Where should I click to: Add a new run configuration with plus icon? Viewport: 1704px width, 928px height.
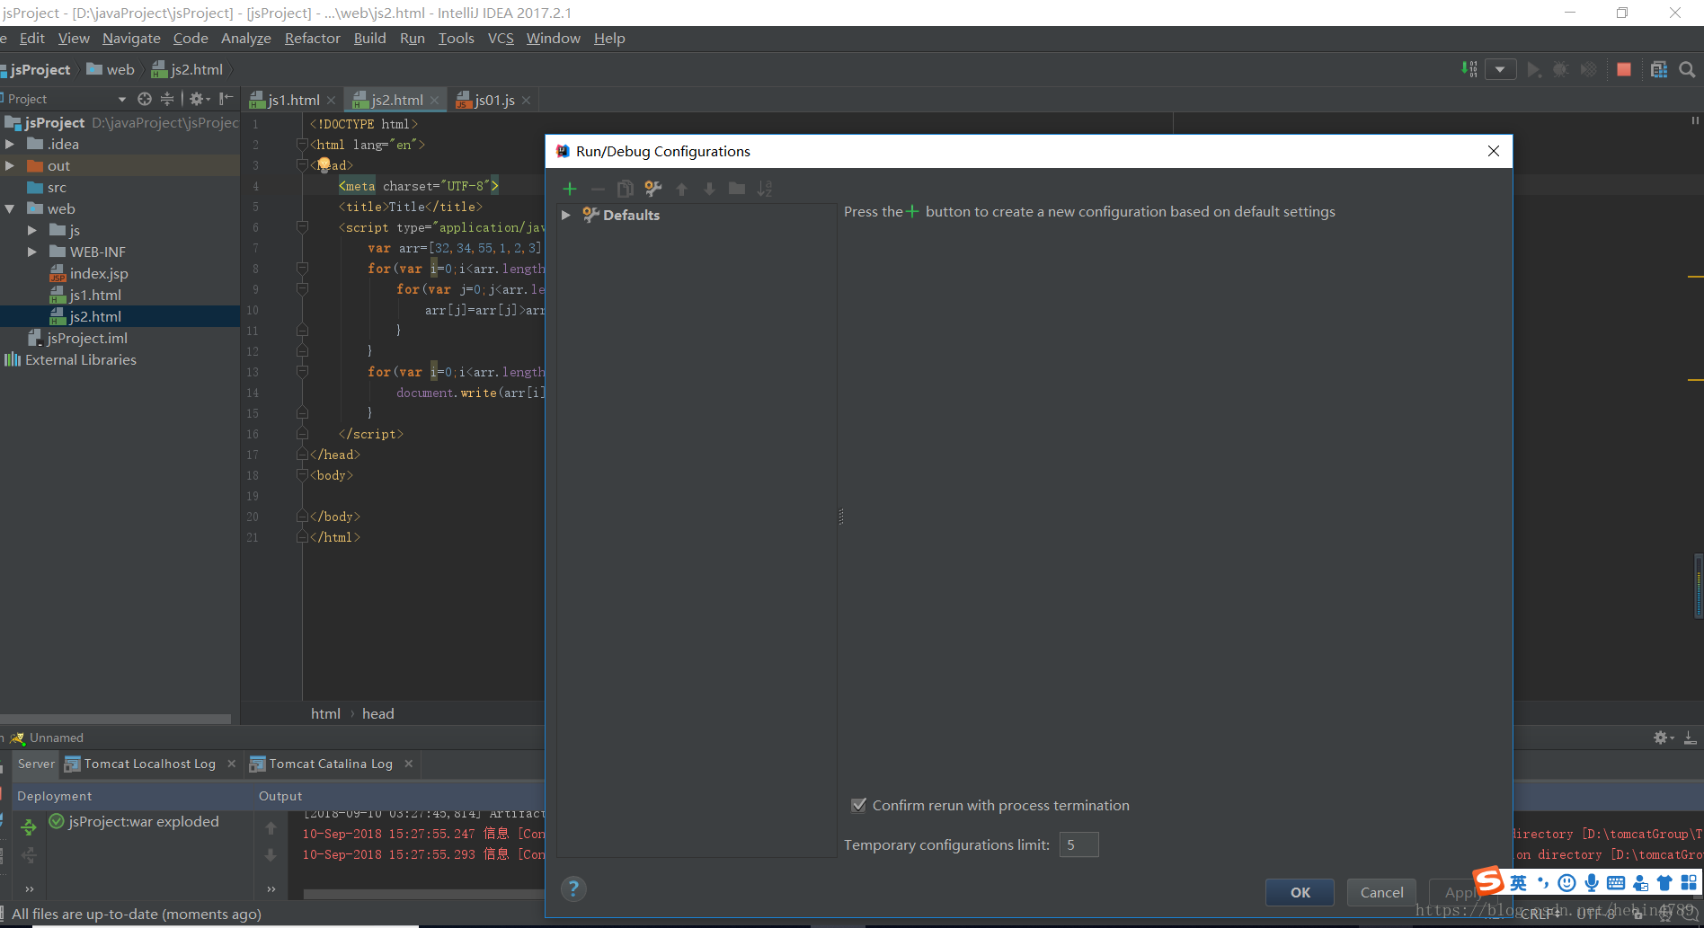click(x=570, y=189)
